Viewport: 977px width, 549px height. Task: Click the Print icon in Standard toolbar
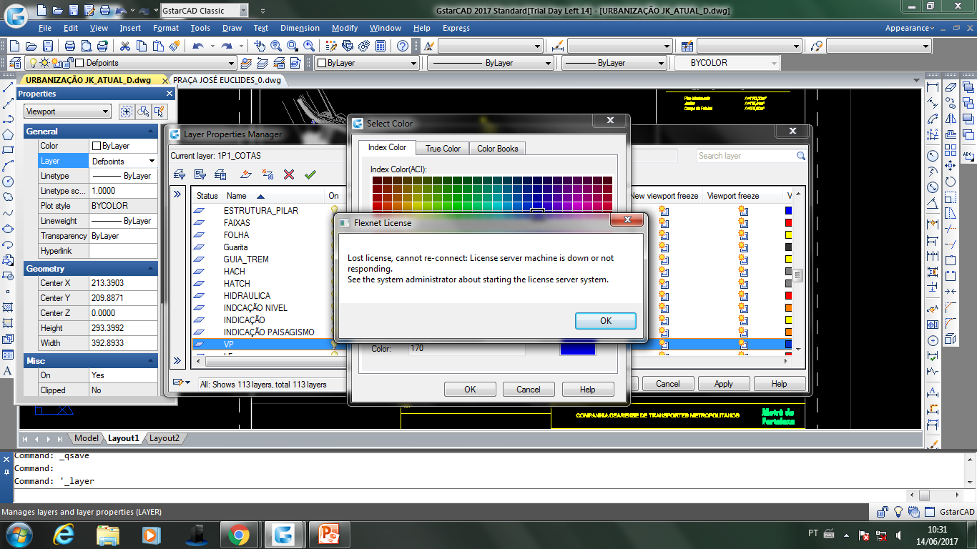pos(70,46)
